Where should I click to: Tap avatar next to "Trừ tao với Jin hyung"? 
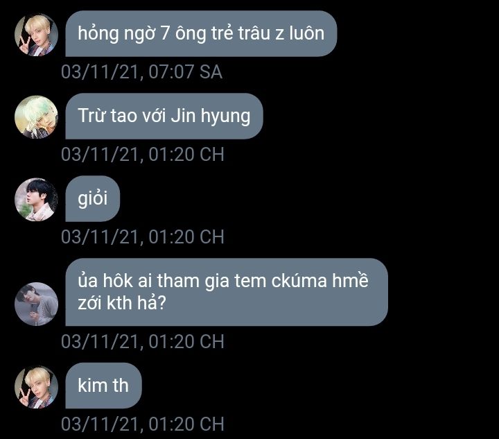36,117
